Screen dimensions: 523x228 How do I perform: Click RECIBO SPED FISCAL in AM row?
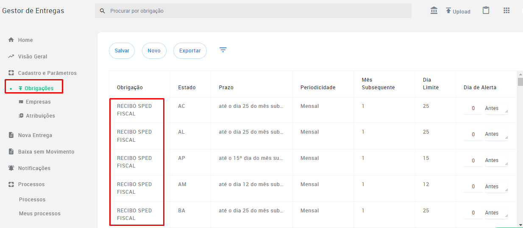134,188
